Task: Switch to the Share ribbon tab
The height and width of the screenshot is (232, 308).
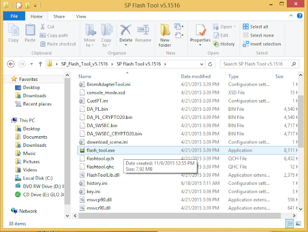Action: point(59,16)
